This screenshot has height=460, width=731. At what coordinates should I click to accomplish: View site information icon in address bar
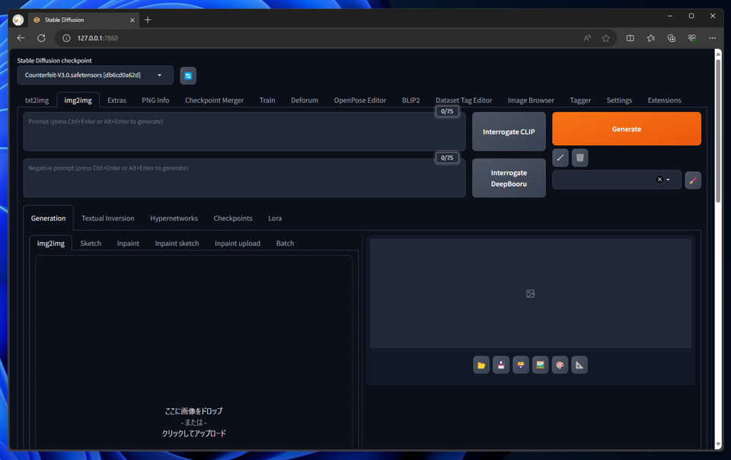pos(67,38)
